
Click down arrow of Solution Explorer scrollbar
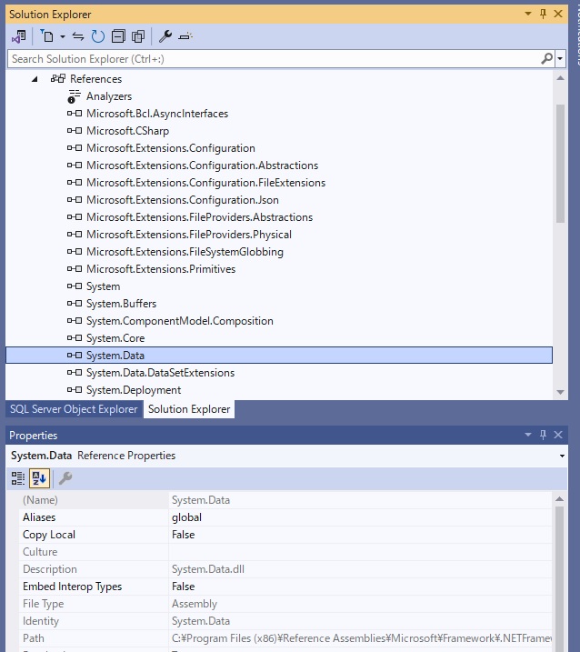(561, 392)
